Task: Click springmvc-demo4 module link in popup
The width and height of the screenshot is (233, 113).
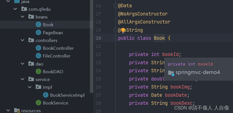Action: pos(198,72)
